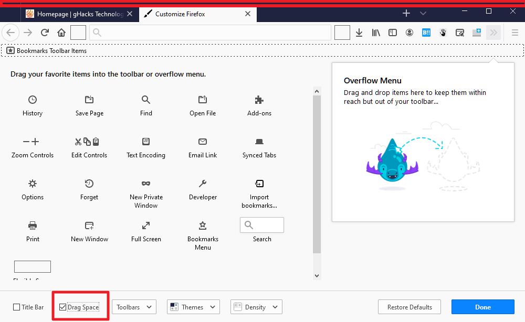Disable the Drag Space checkbox
Image resolution: width=525 pixels, height=322 pixels.
click(x=64, y=307)
